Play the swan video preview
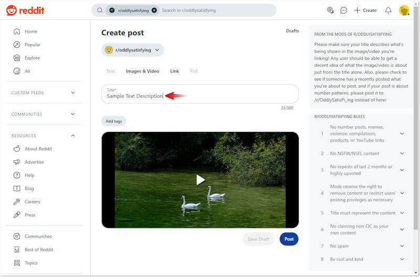 click(200, 180)
